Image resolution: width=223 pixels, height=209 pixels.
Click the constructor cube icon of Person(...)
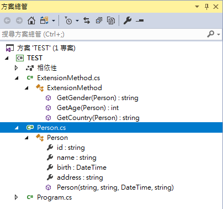[48, 187]
